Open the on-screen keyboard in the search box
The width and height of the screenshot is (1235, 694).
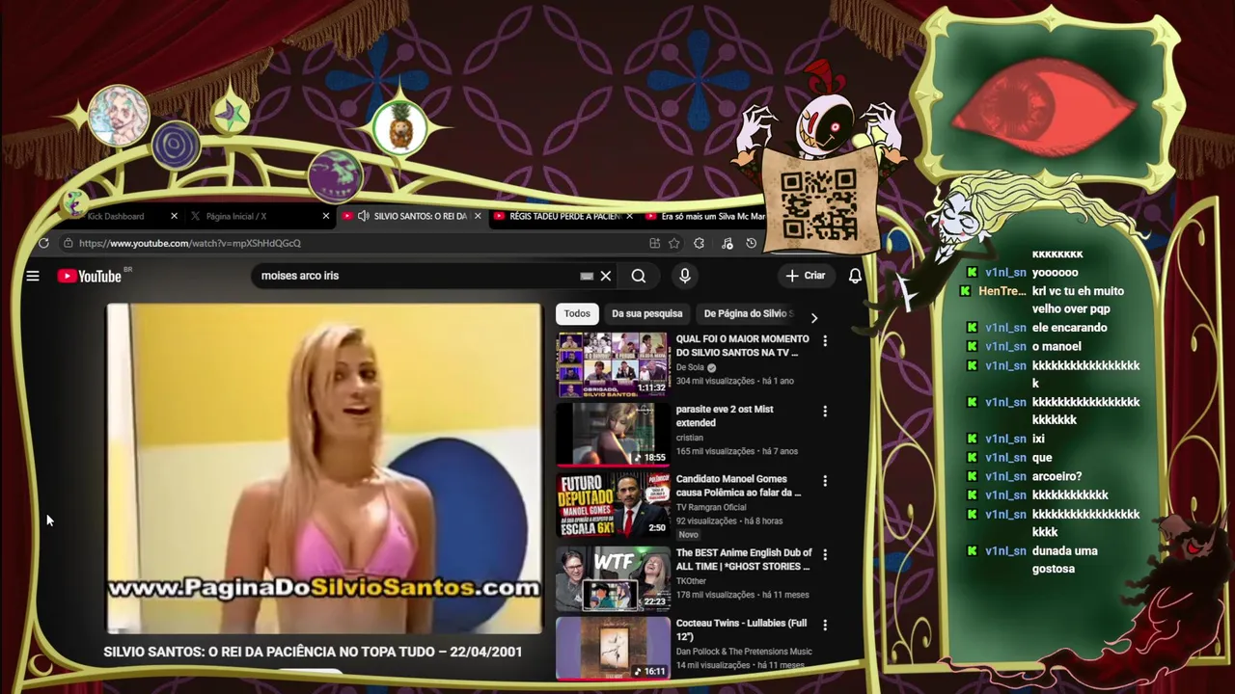(587, 276)
